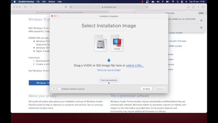Go back in Safari
The width and height of the screenshot is (218, 123).
coord(31,7)
